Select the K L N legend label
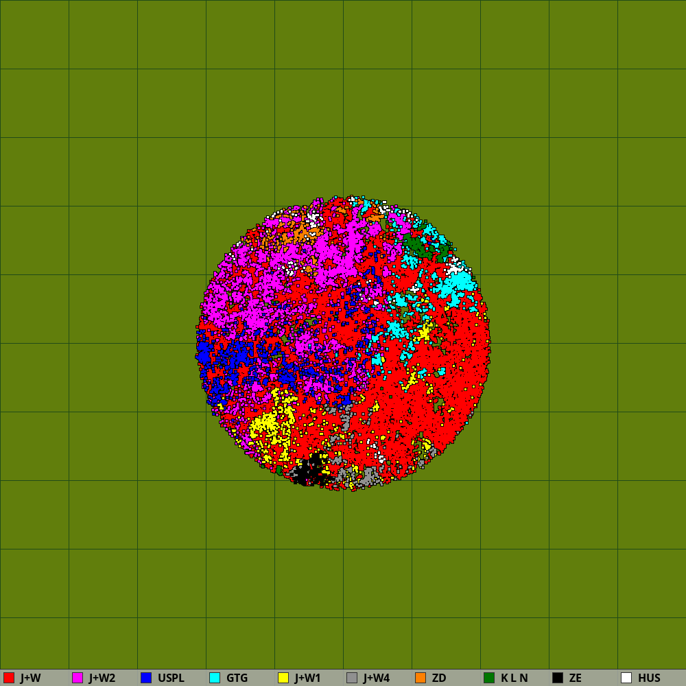Screen dimensions: 686x686 pos(514,678)
